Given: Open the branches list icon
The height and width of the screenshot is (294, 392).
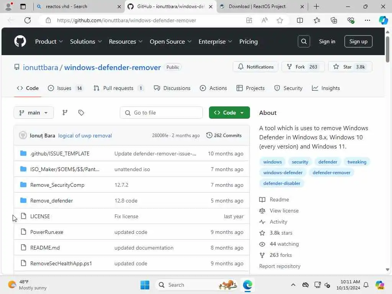Looking at the screenshot, I should tap(65, 113).
